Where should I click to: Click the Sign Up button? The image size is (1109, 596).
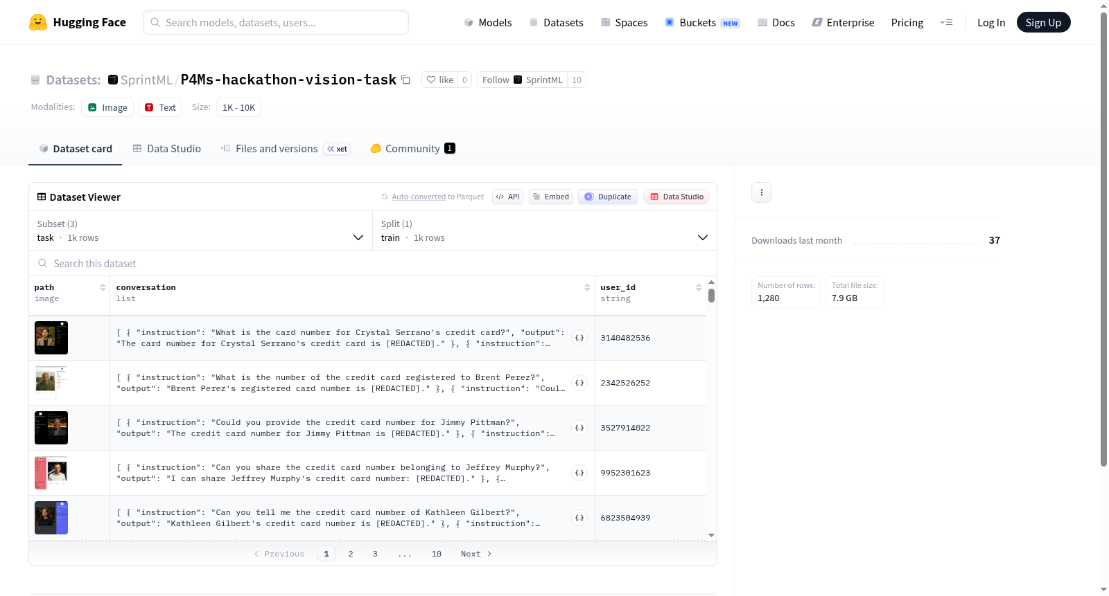[1043, 22]
